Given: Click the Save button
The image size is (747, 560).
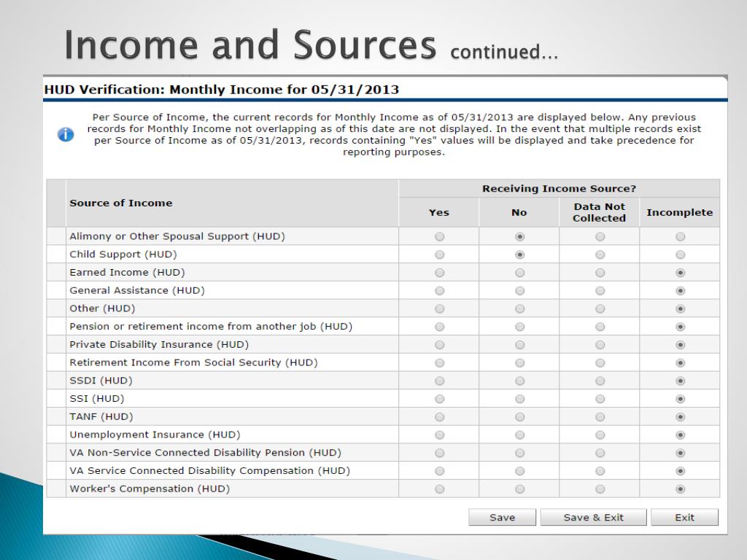Looking at the screenshot, I should coord(502,517).
